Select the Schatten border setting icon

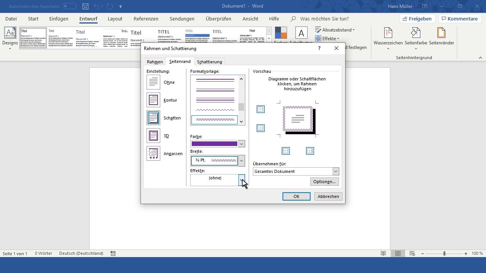(153, 118)
